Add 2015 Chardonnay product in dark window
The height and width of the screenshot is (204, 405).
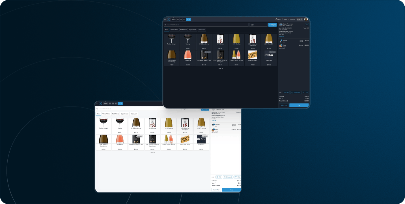[204, 42]
